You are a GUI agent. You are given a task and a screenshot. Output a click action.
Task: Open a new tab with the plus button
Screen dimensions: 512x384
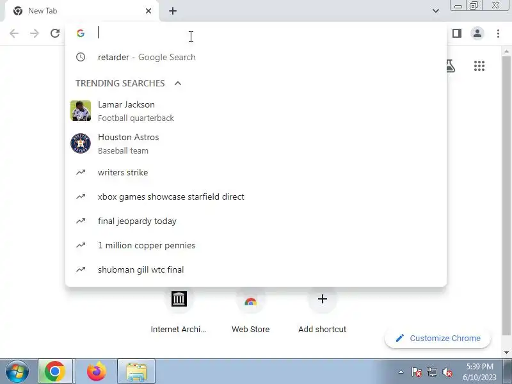[173, 11]
